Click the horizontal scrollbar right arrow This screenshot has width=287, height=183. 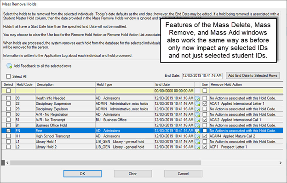coord(281,163)
